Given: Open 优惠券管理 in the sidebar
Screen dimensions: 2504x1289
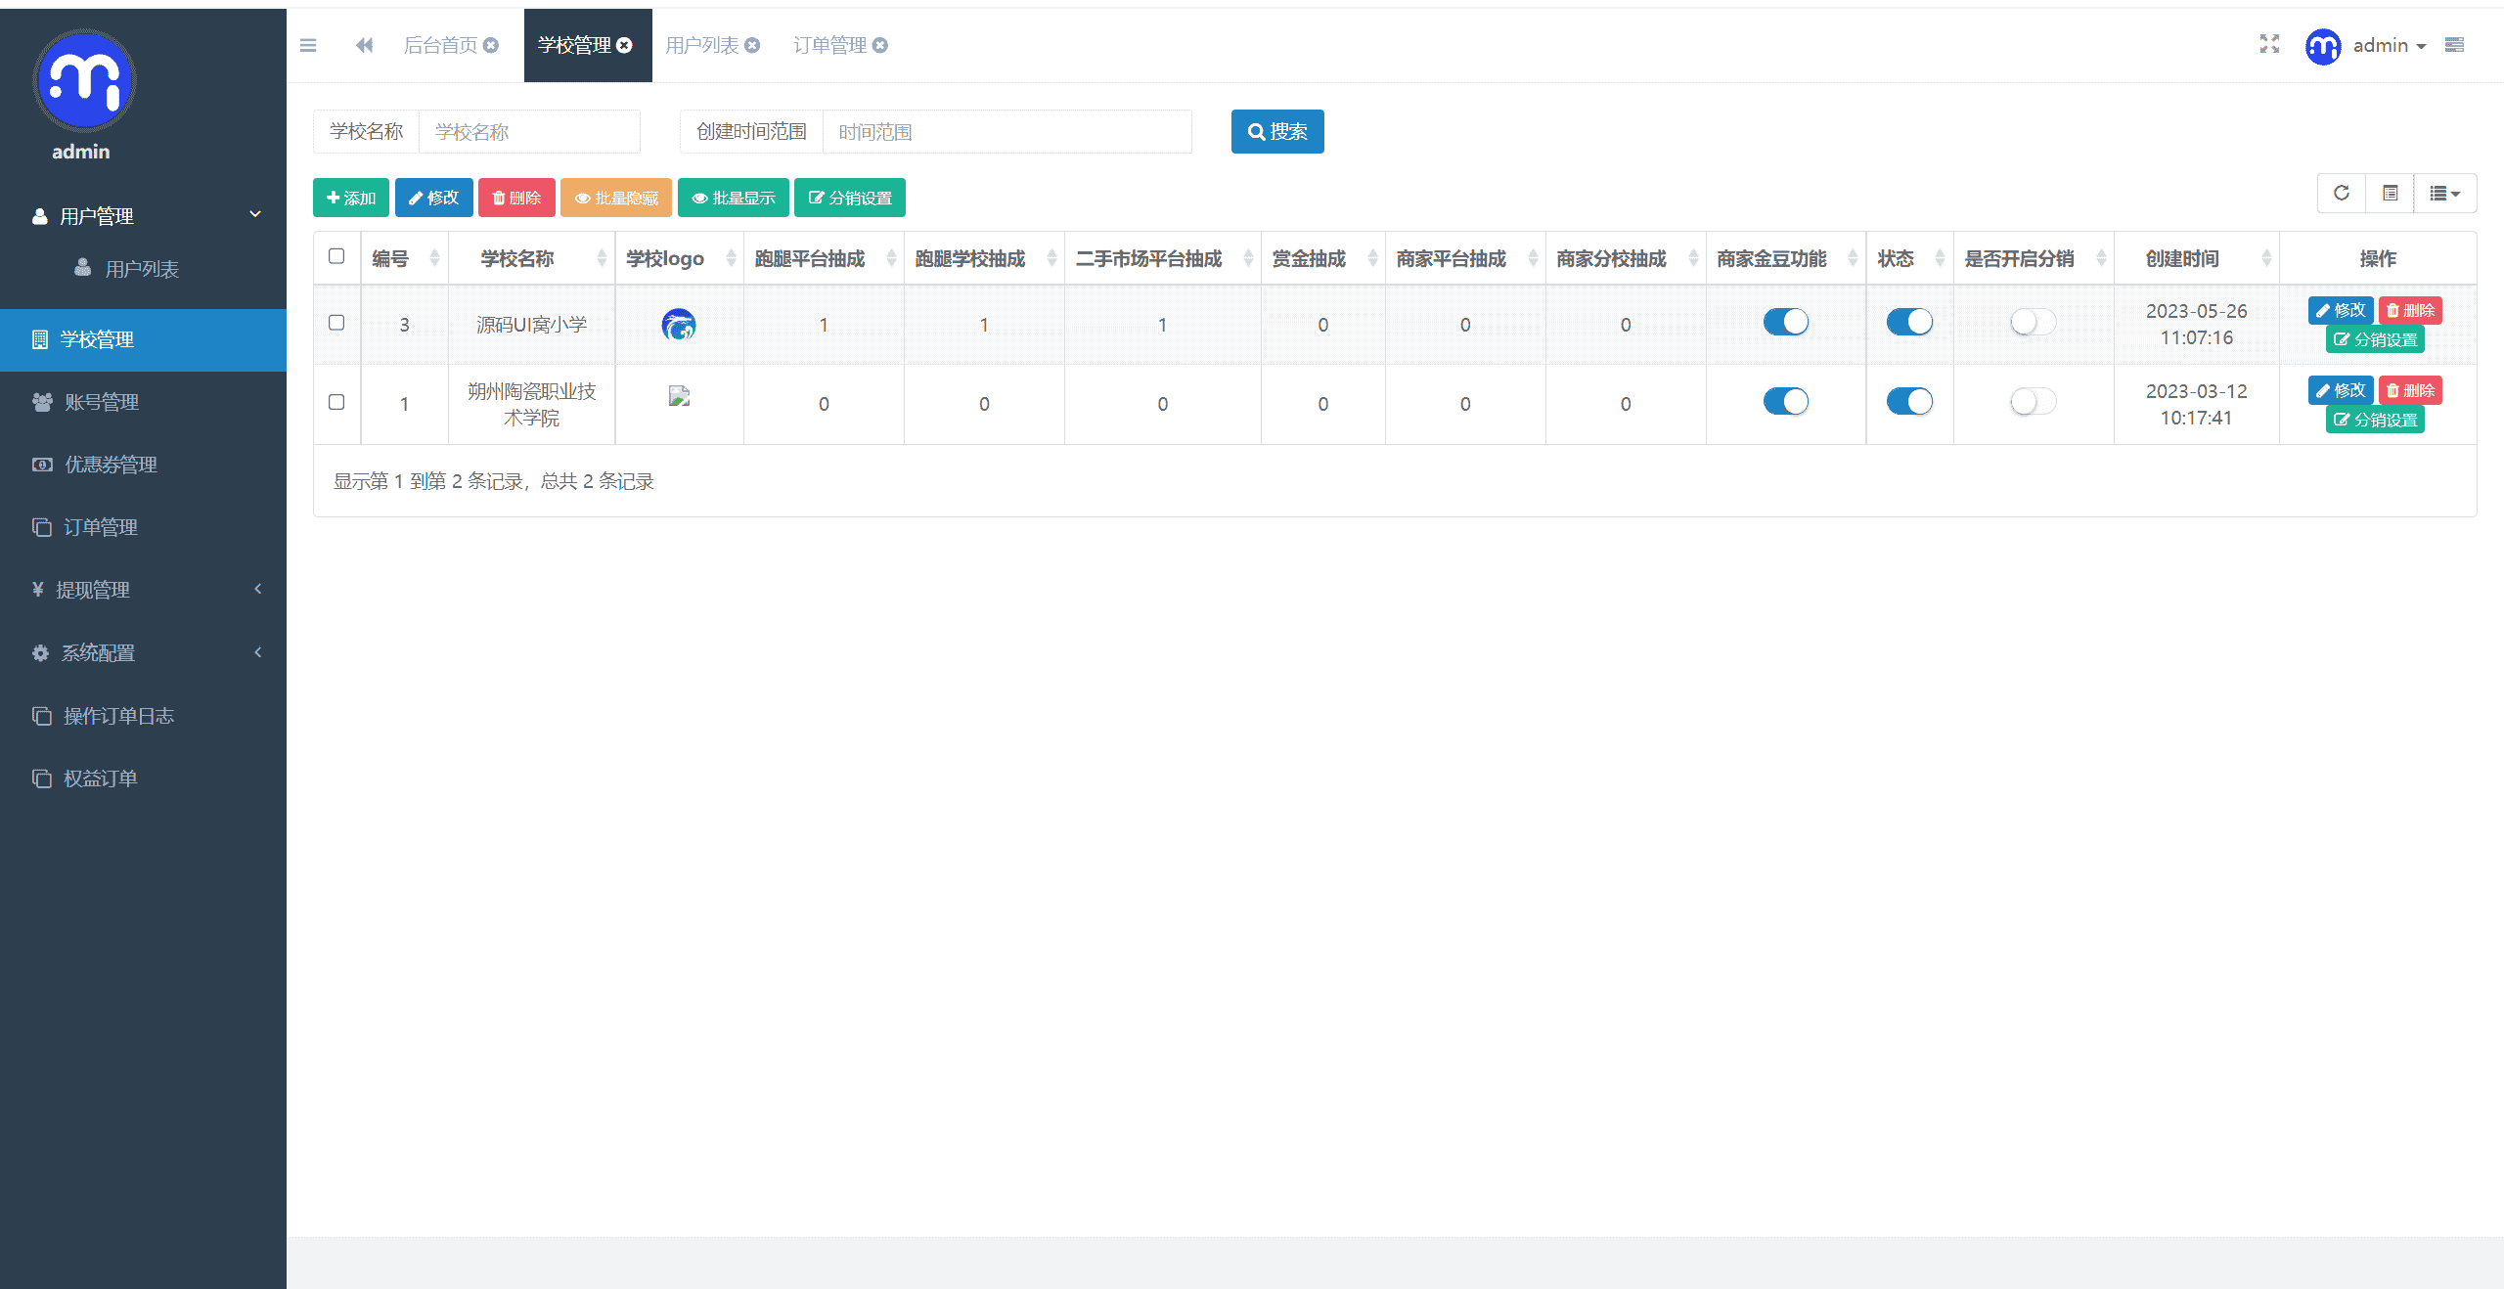Looking at the screenshot, I should (x=111, y=465).
